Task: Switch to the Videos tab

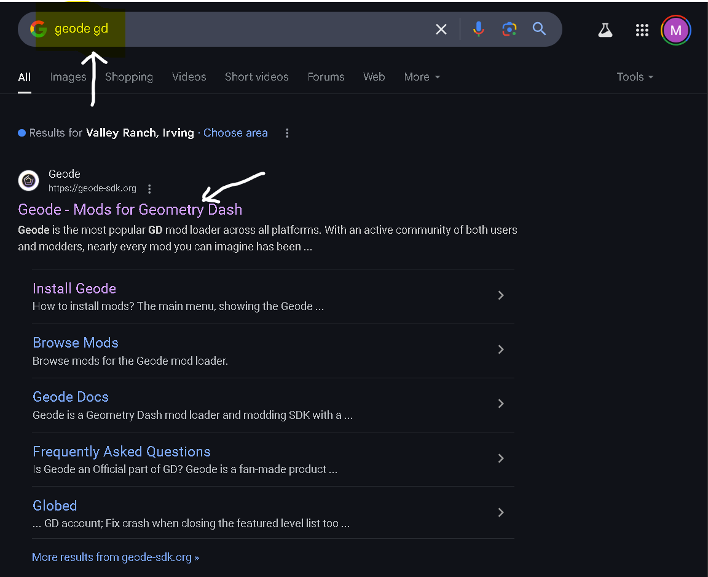Action: pos(189,77)
